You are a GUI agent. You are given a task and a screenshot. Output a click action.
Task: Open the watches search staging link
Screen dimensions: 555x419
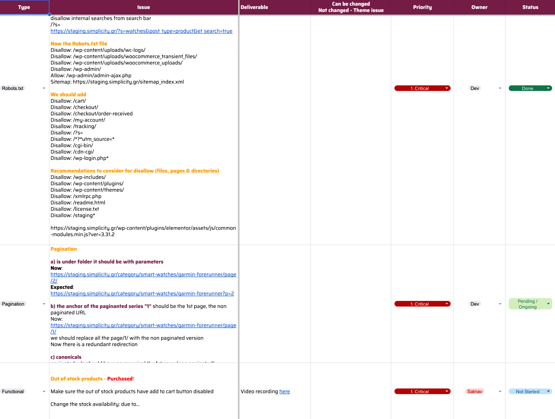[x=141, y=31]
